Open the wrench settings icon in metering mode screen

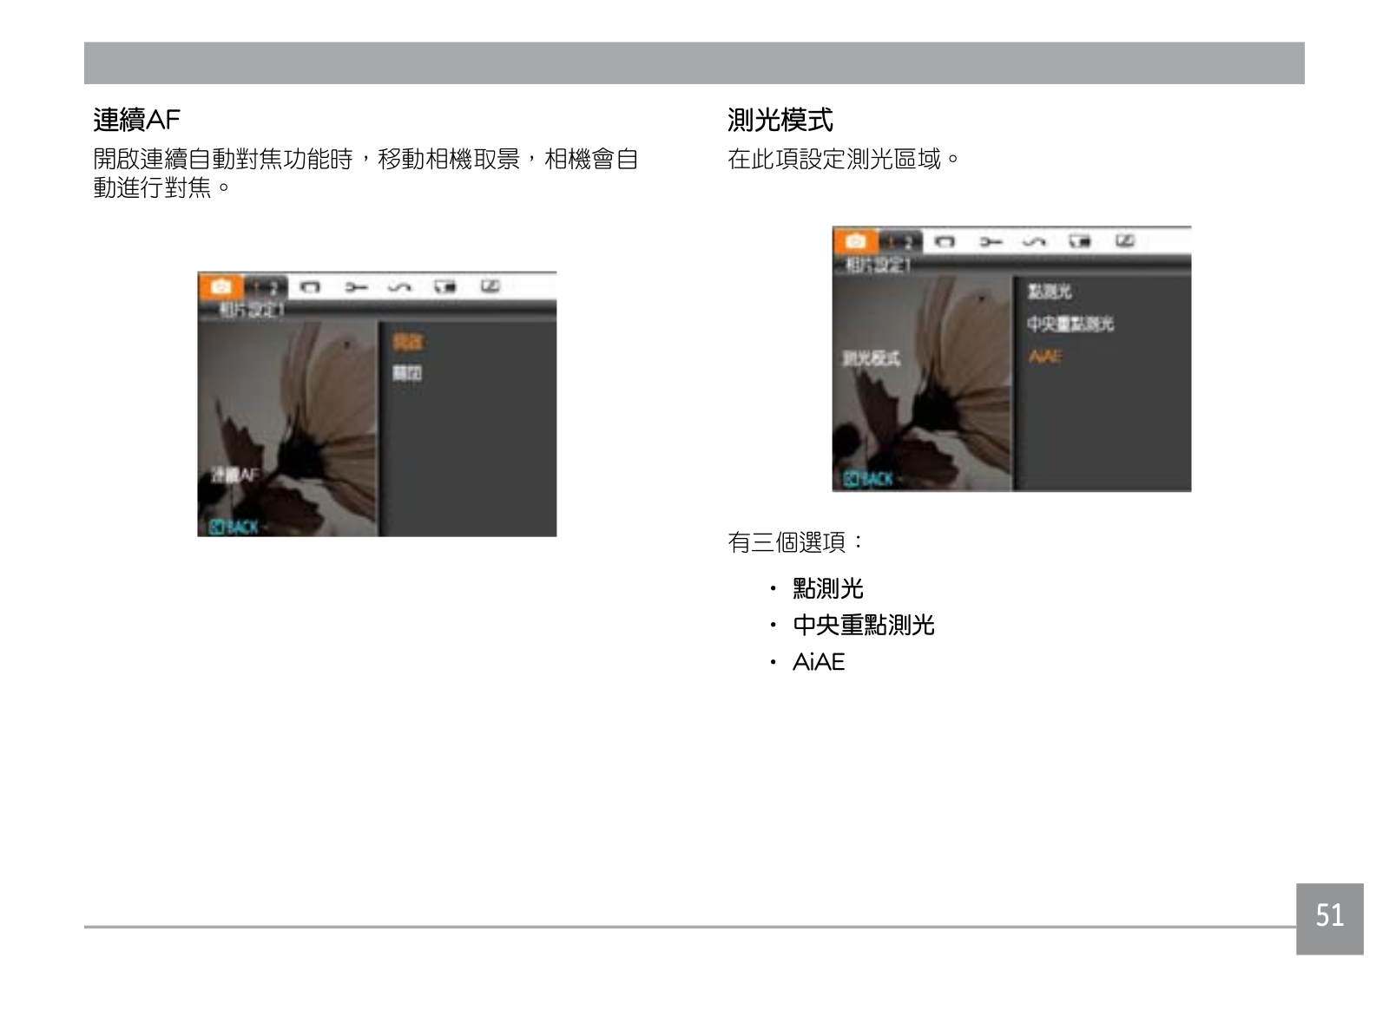pyautogui.click(x=991, y=242)
